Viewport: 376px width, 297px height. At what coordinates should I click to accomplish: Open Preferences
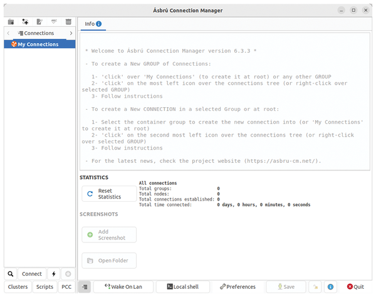(238, 287)
